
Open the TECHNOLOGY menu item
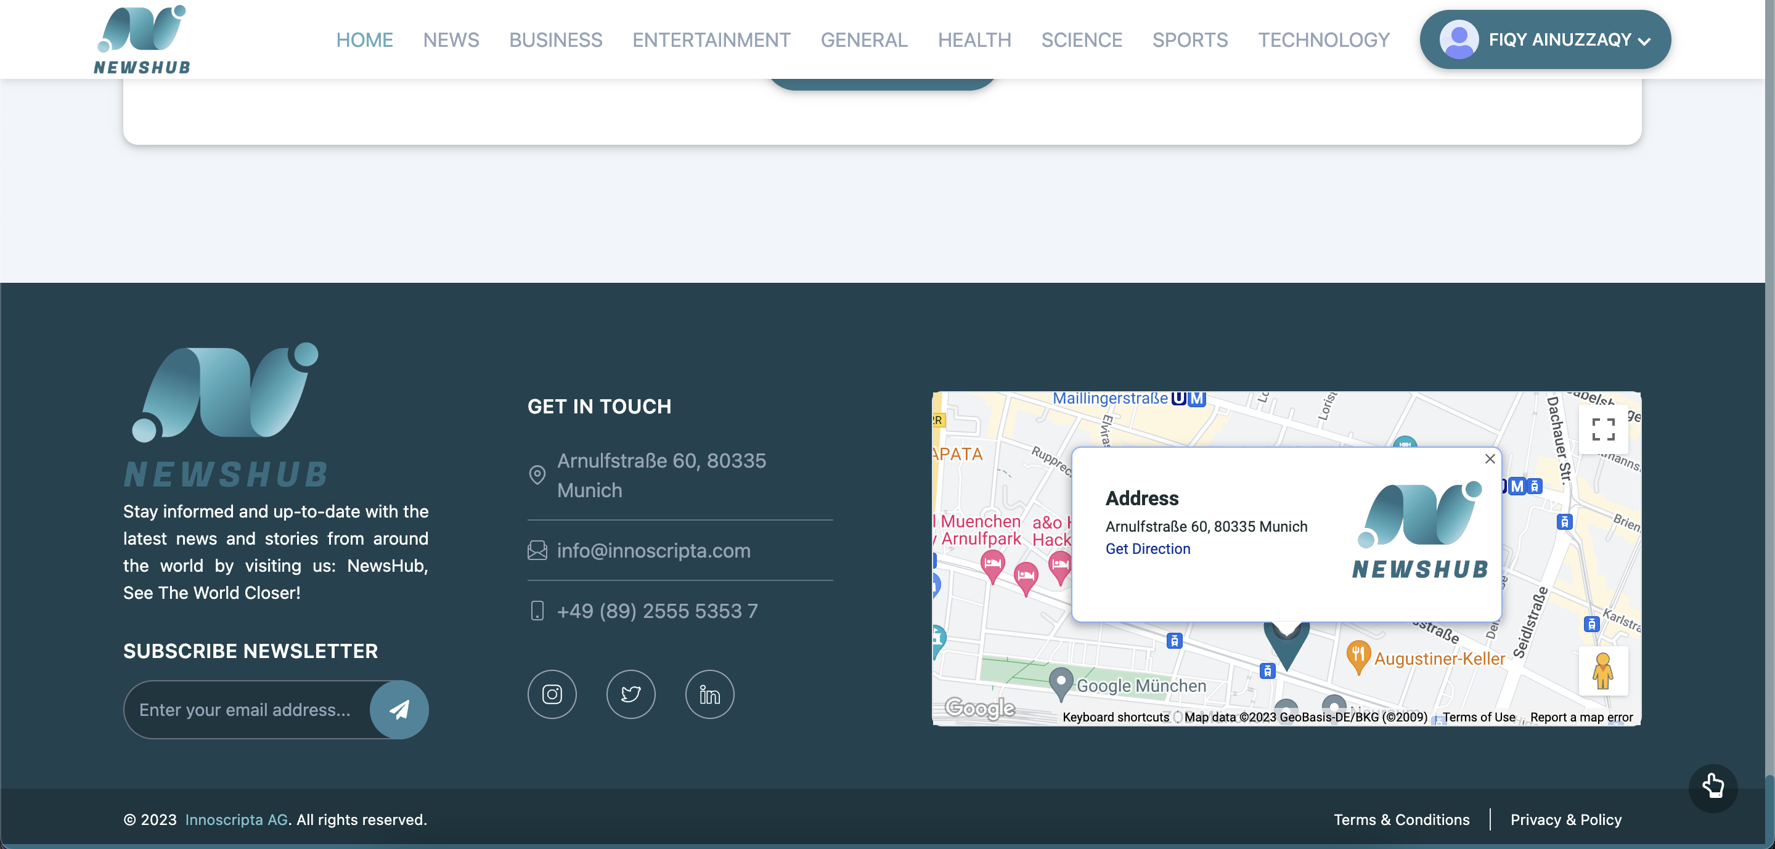click(x=1323, y=40)
